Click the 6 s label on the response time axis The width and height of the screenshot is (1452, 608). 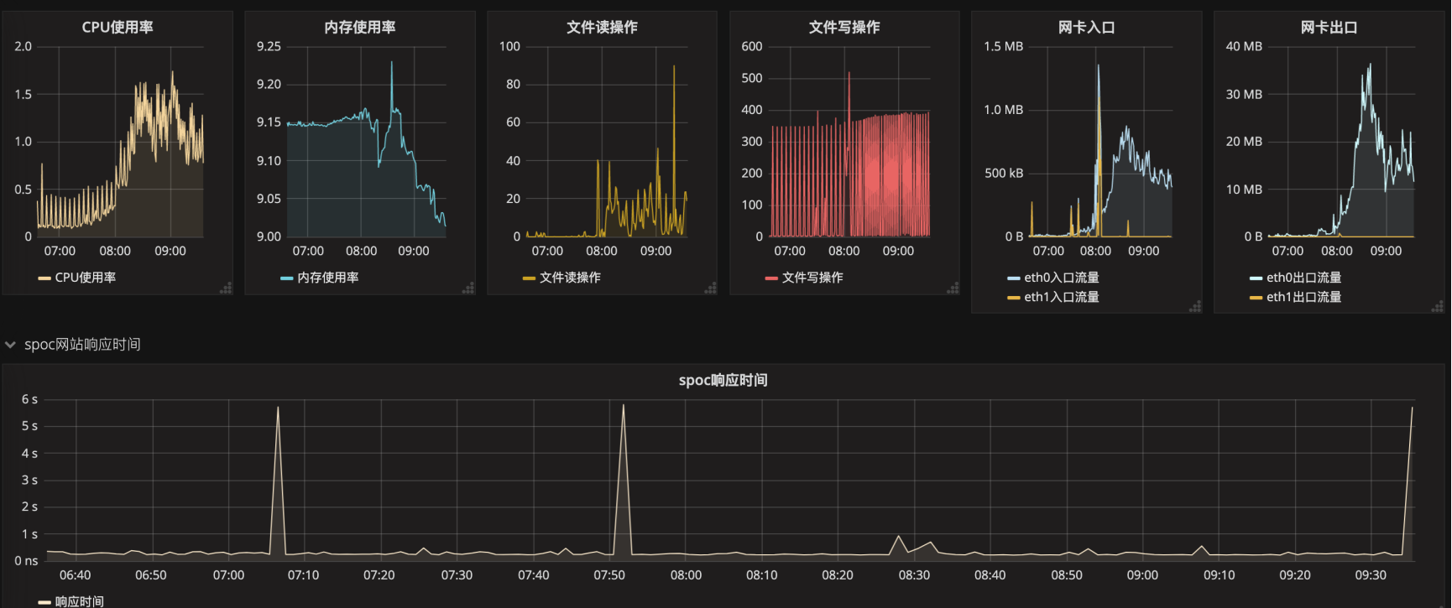coord(29,399)
